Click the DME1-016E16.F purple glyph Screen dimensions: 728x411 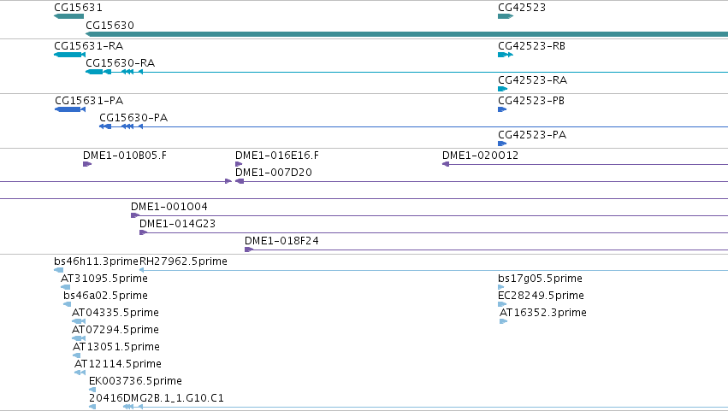point(240,164)
